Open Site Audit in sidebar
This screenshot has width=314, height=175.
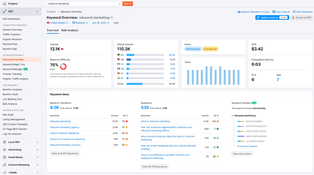[8, 115]
